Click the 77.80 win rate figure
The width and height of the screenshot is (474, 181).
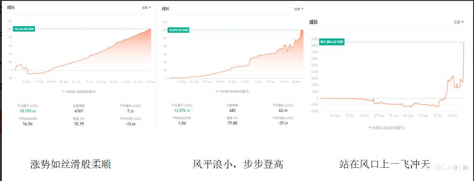pyautogui.click(x=232, y=123)
